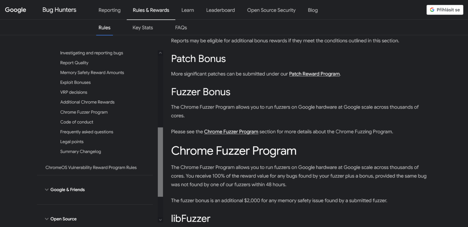Click the libFuzzer heading
468x227 pixels.
191,218
